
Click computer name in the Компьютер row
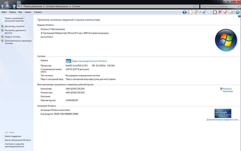click(75, 89)
